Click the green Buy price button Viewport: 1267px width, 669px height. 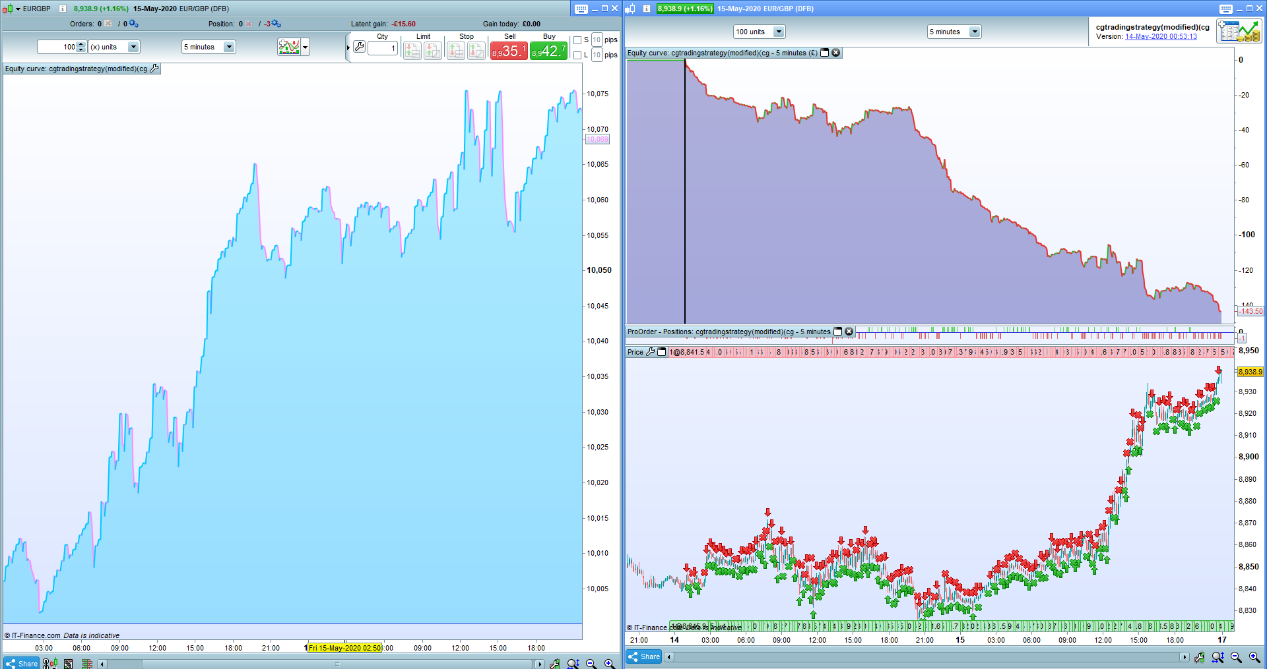point(548,51)
